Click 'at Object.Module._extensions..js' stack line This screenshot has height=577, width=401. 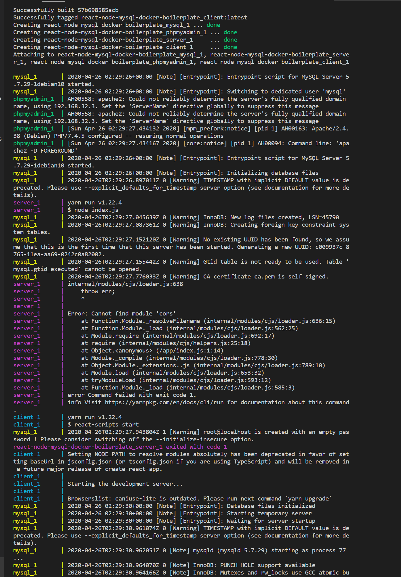coord(203,365)
